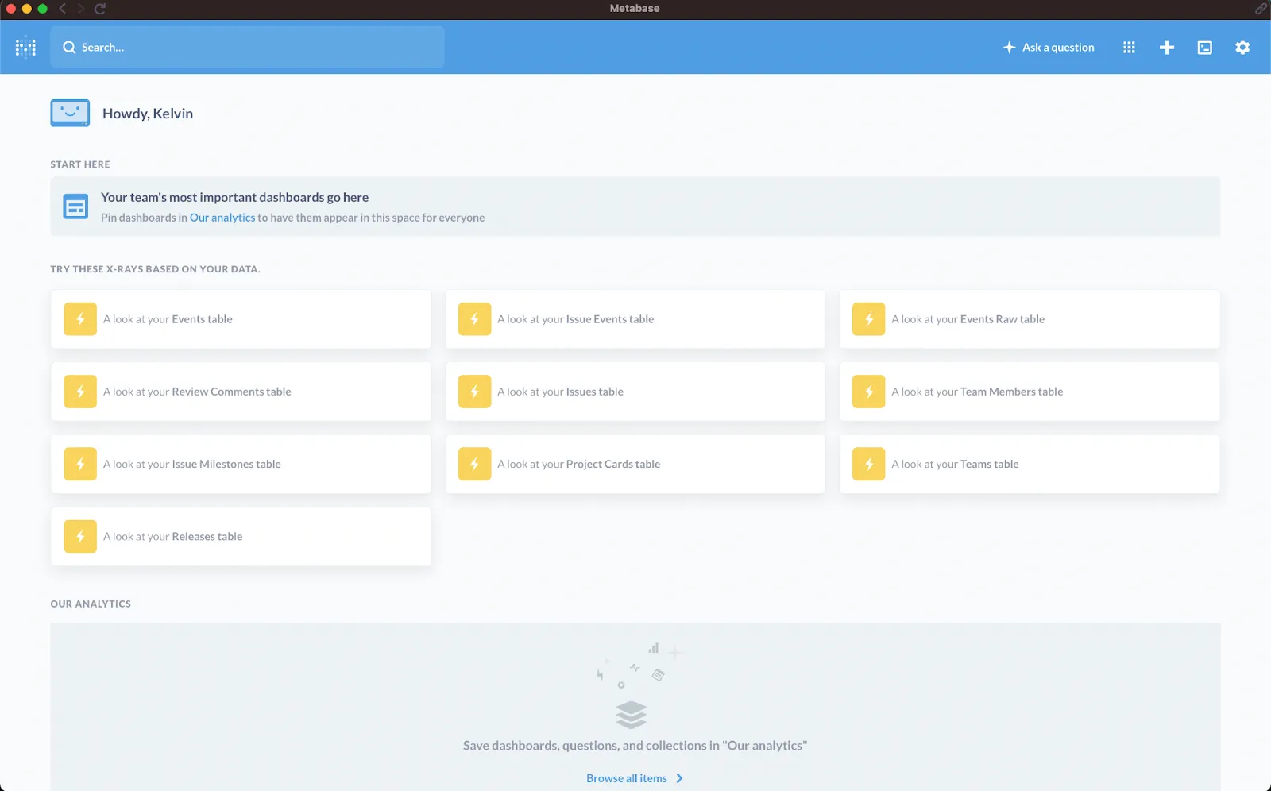Click the Metabase logo home icon
The width and height of the screenshot is (1271, 791).
pyautogui.click(x=25, y=47)
